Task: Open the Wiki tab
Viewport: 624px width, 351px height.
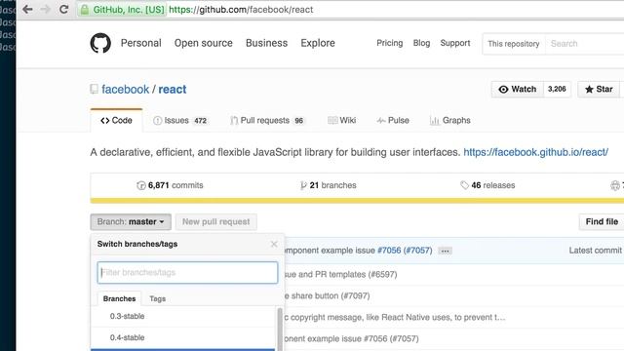Action: (342, 120)
